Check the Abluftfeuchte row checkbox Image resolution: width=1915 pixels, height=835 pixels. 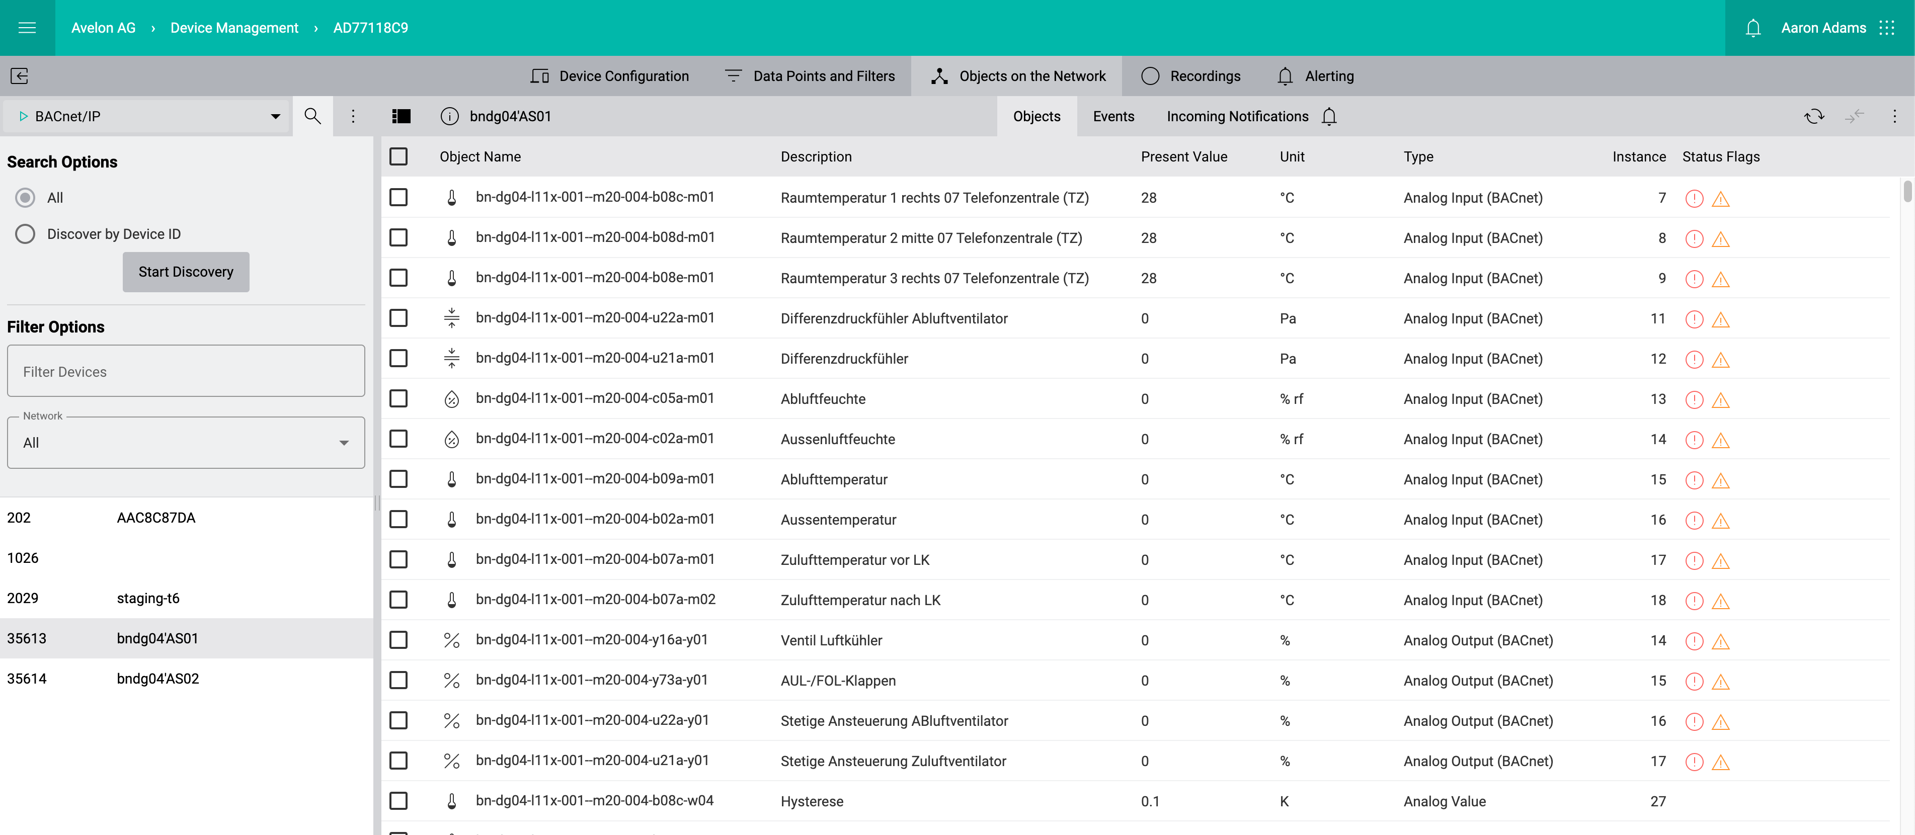tap(398, 398)
